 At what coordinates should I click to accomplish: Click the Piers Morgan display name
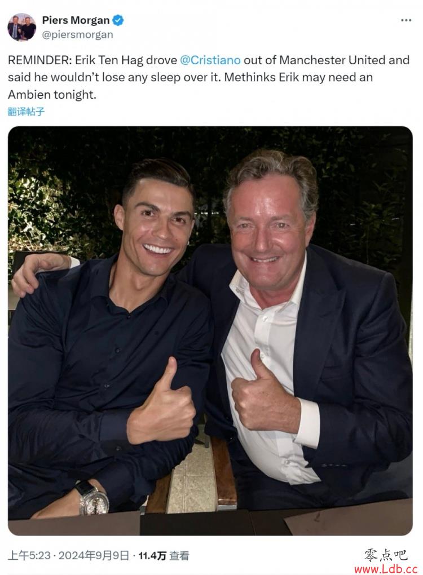tap(76, 20)
